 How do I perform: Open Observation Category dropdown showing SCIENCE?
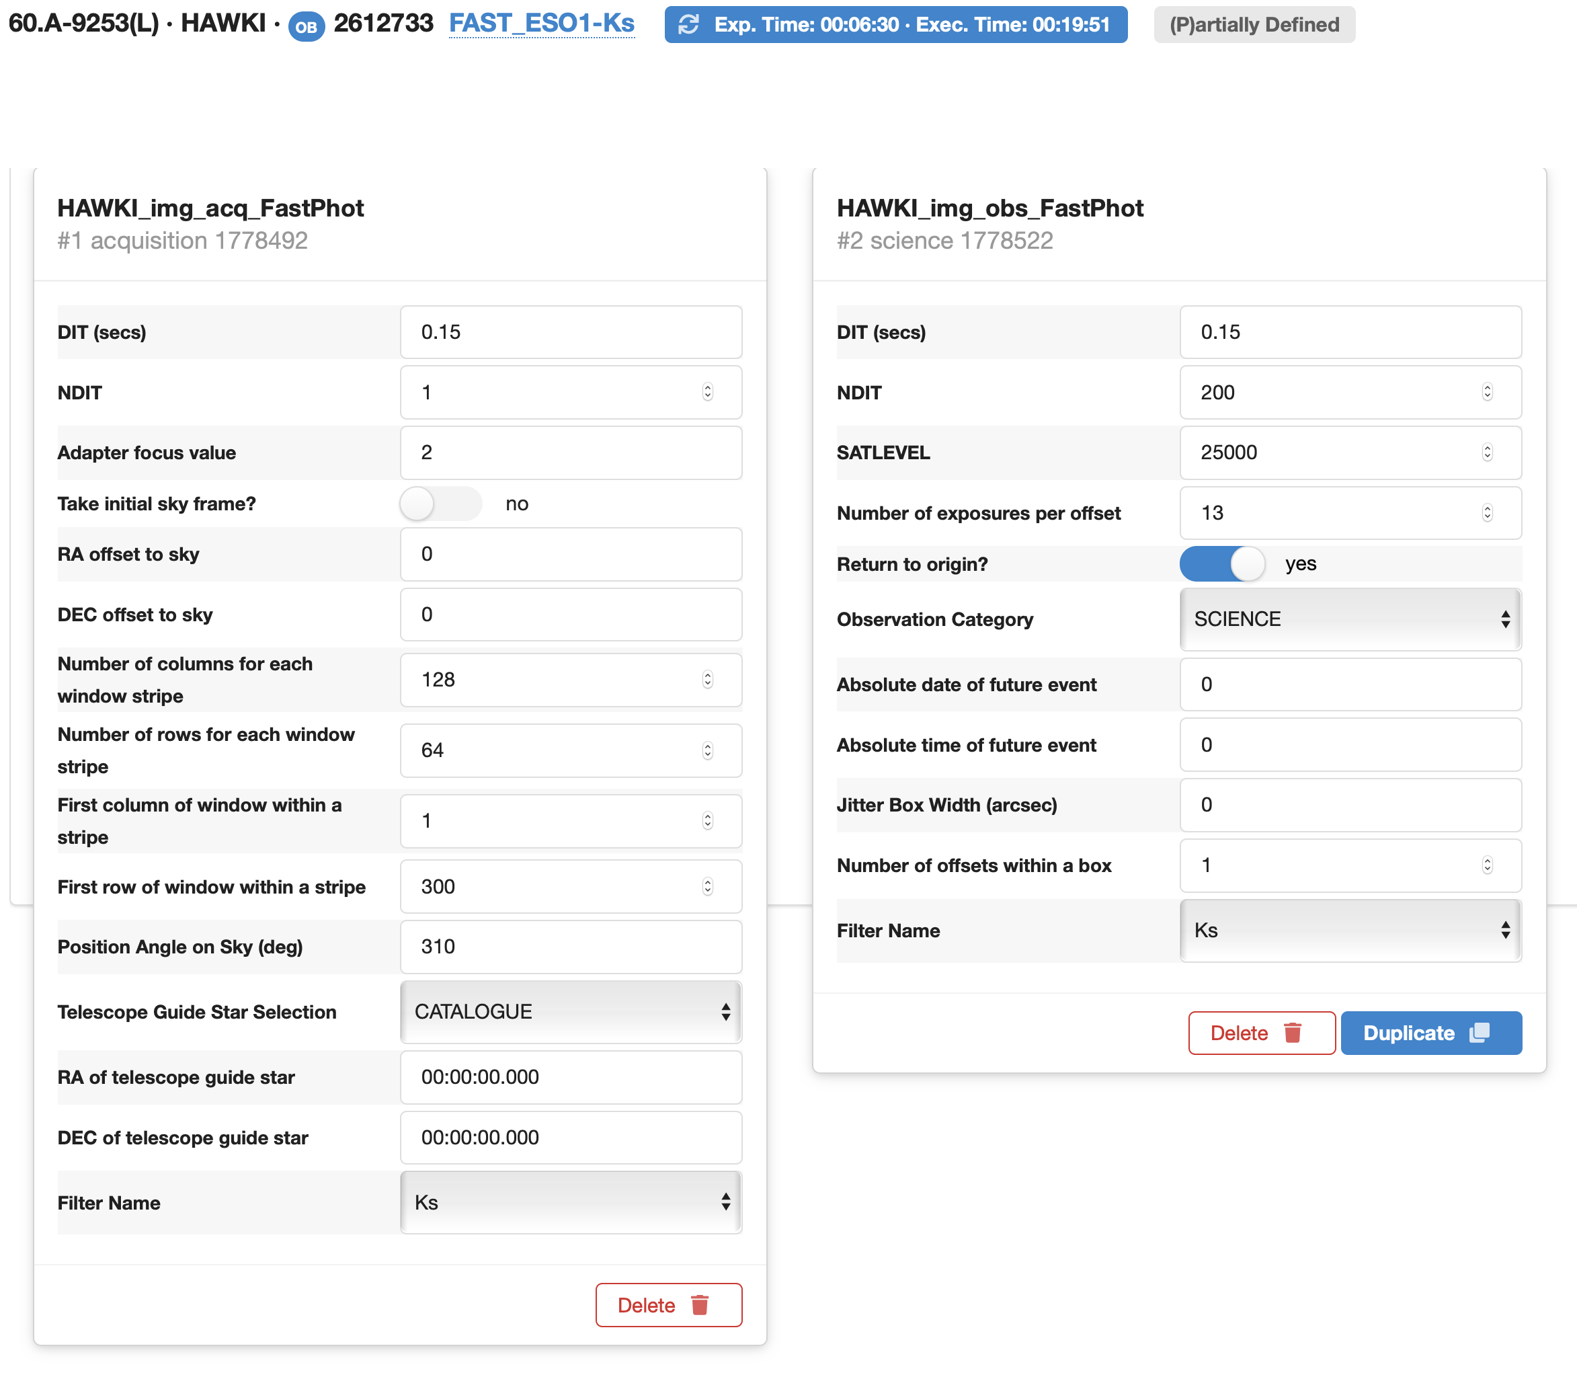pos(1350,619)
